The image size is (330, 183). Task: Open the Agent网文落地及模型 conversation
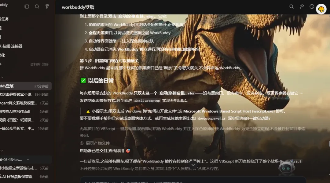pyautogui.click(x=25, y=103)
